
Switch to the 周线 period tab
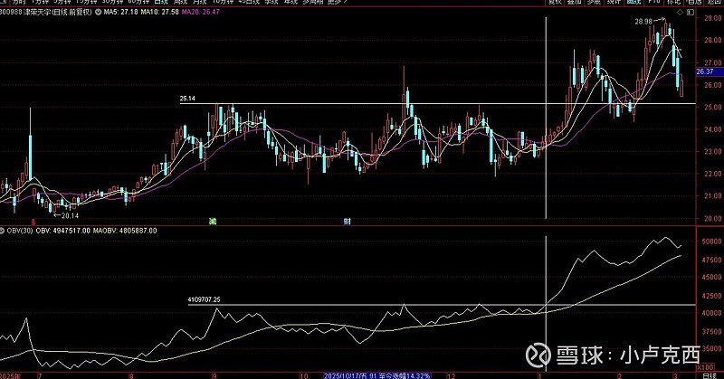[x=180, y=2]
